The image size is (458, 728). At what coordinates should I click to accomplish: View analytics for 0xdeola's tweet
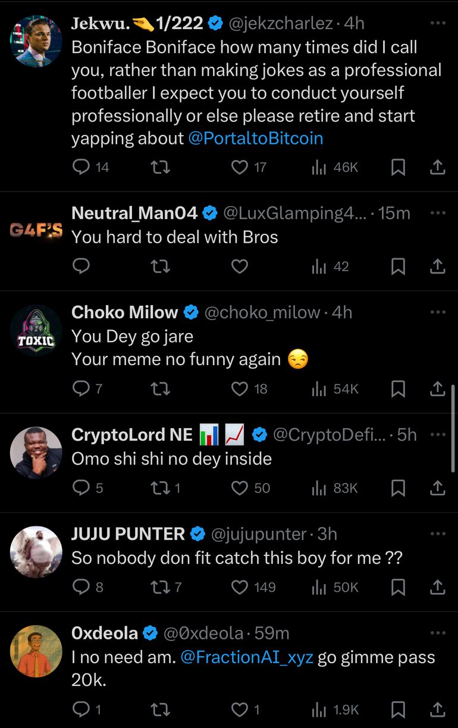(x=320, y=709)
